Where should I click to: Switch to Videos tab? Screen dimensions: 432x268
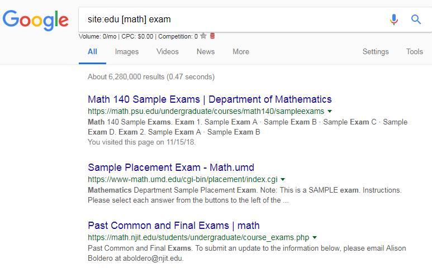pyautogui.click(x=168, y=52)
